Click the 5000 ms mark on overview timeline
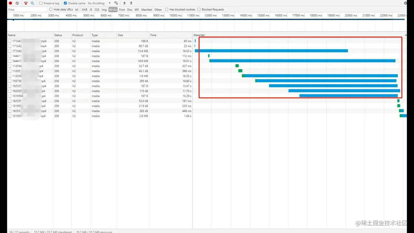The image size is (414, 233). pyautogui.click(x=88, y=15)
